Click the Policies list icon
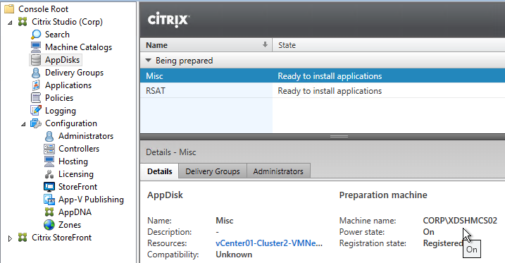The height and width of the screenshot is (263, 505). click(x=36, y=98)
